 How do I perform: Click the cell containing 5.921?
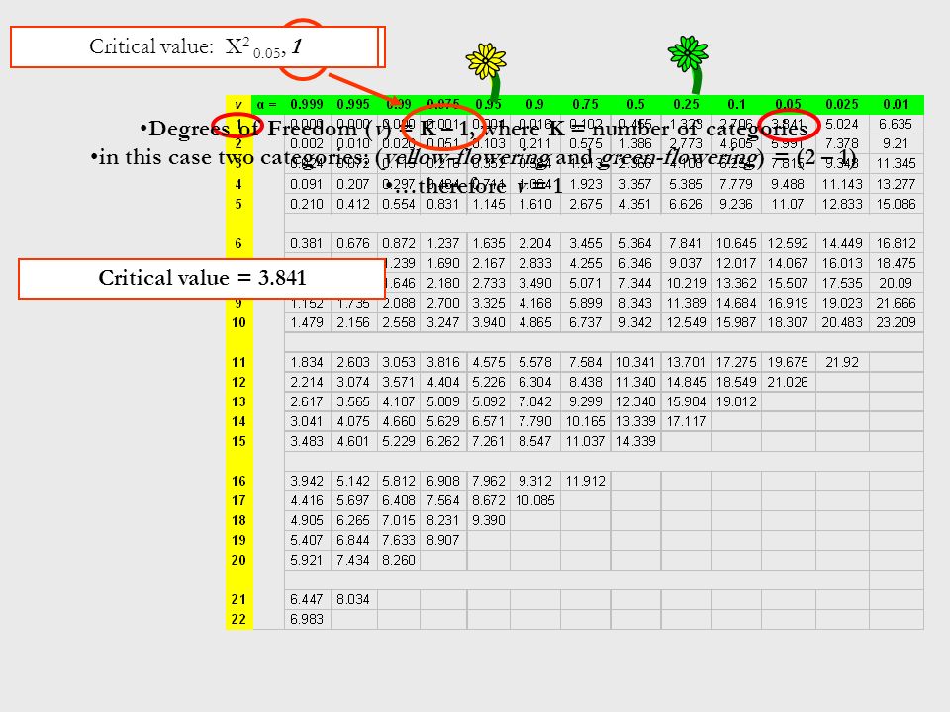pyautogui.click(x=307, y=560)
